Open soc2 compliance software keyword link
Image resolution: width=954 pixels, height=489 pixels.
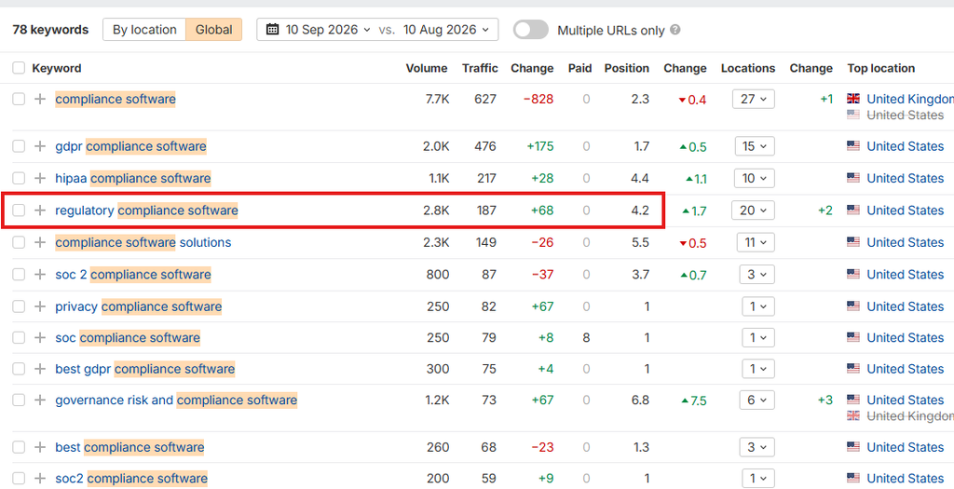[131, 478]
